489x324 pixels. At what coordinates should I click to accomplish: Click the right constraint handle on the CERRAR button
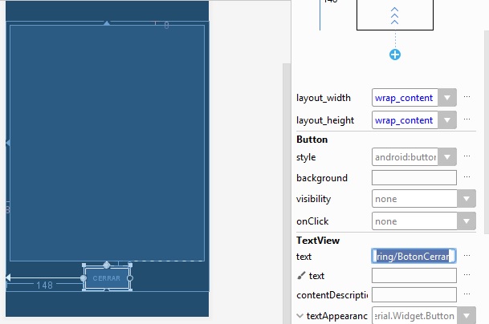130,278
